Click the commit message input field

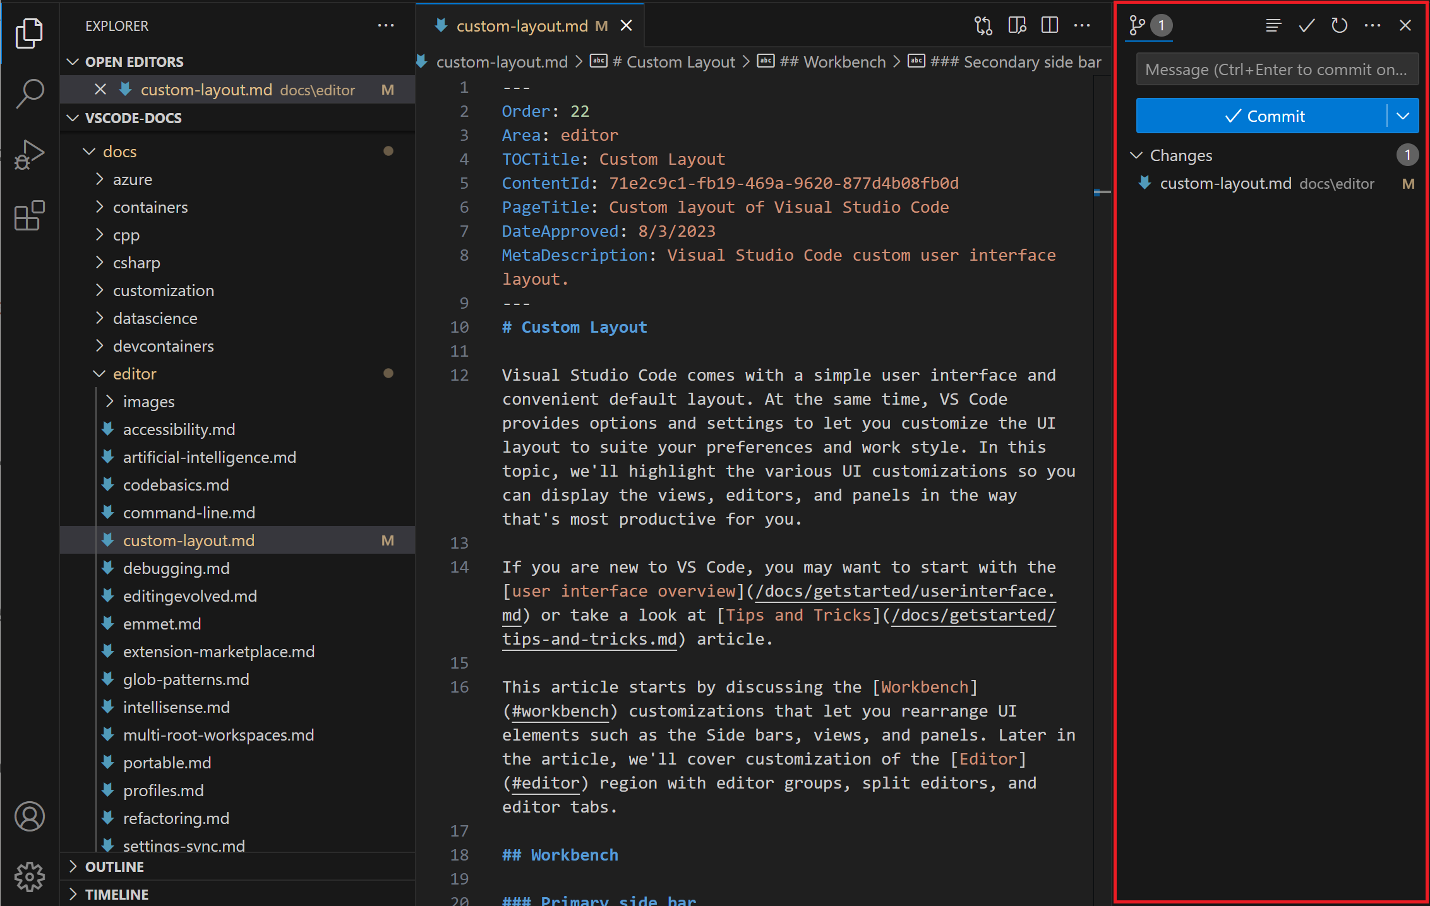point(1277,69)
